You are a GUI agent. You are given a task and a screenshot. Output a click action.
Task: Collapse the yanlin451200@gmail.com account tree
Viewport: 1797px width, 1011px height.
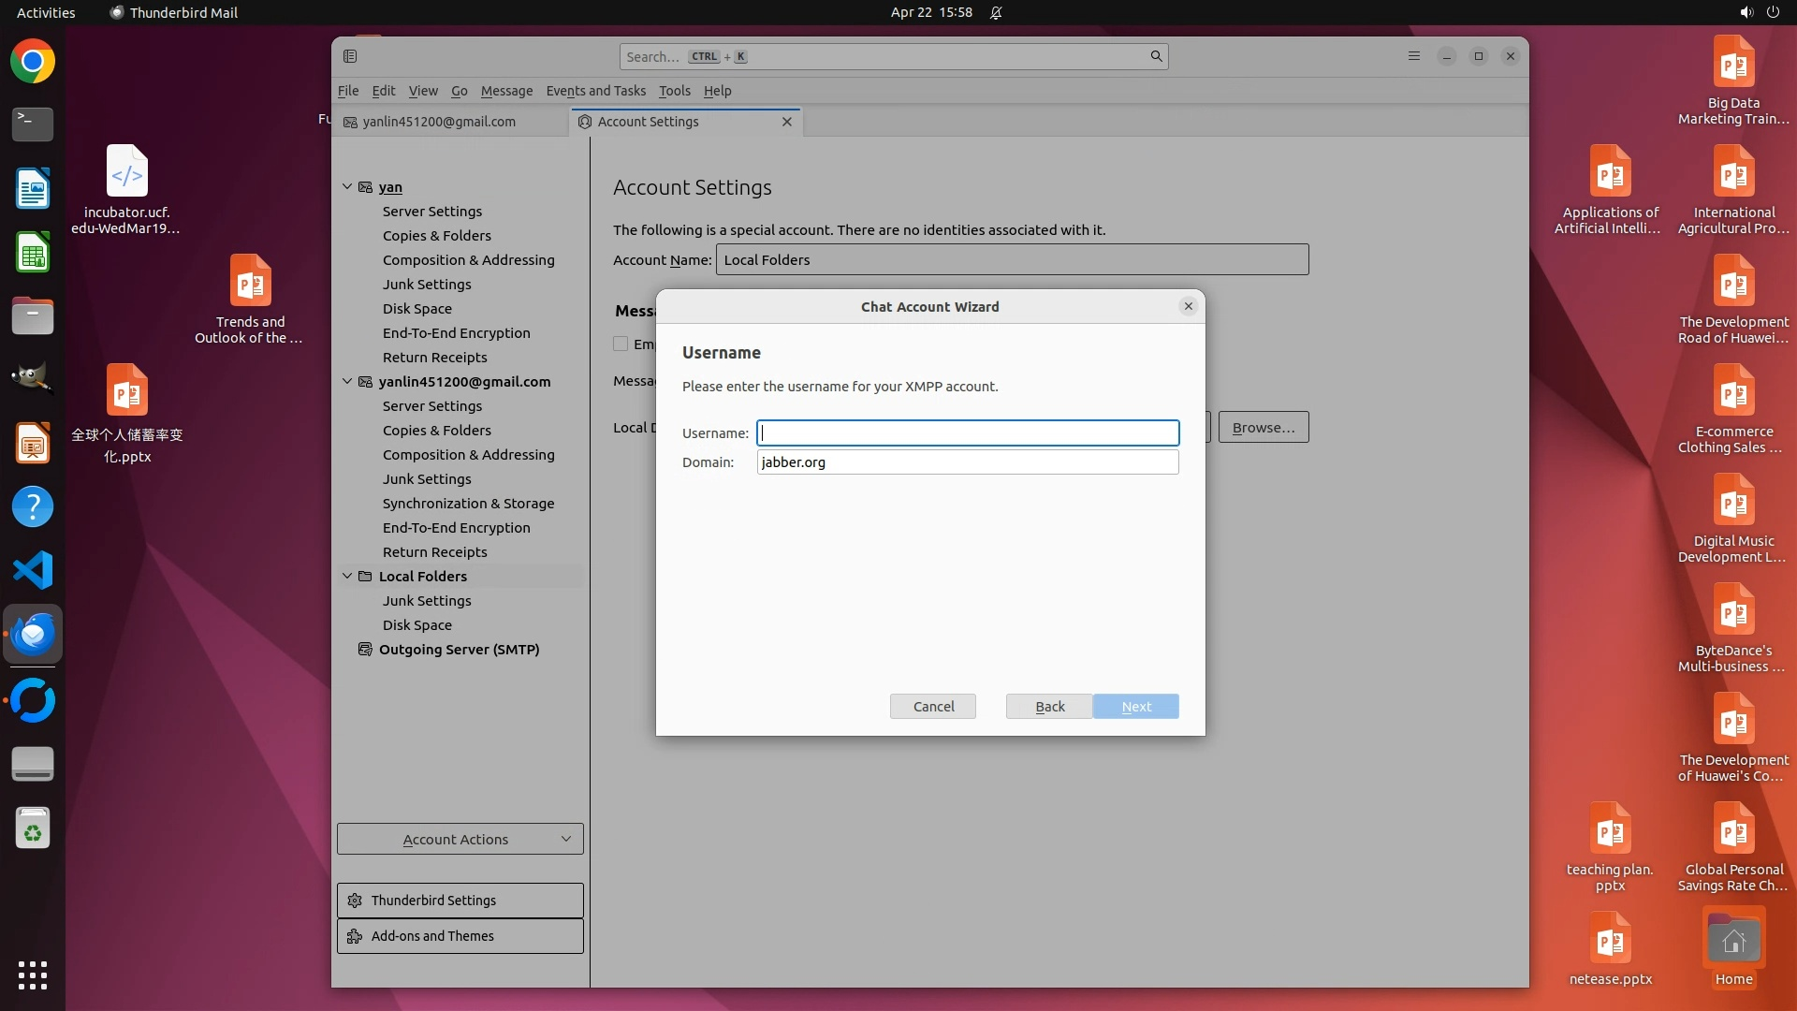347,382
